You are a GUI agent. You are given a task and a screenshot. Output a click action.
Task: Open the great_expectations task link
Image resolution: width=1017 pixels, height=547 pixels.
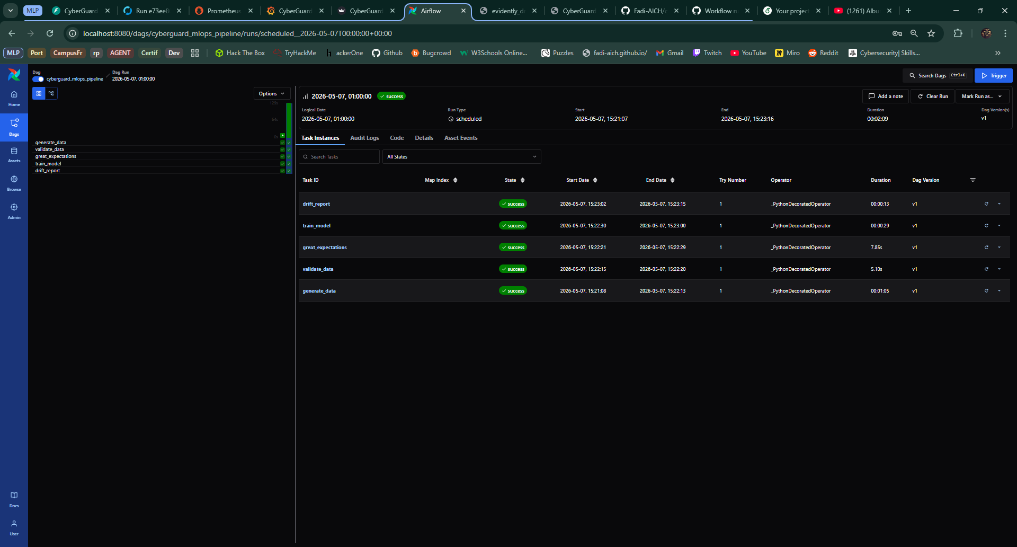click(325, 248)
